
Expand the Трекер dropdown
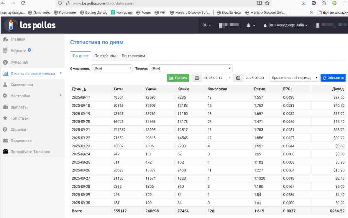coord(191,69)
